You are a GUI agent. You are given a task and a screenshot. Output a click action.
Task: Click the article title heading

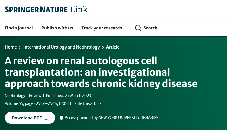click(x=101, y=72)
